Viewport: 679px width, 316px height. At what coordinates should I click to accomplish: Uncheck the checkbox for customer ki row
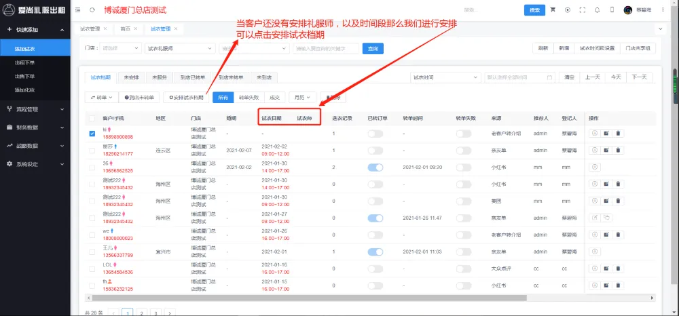pyautogui.click(x=92, y=134)
